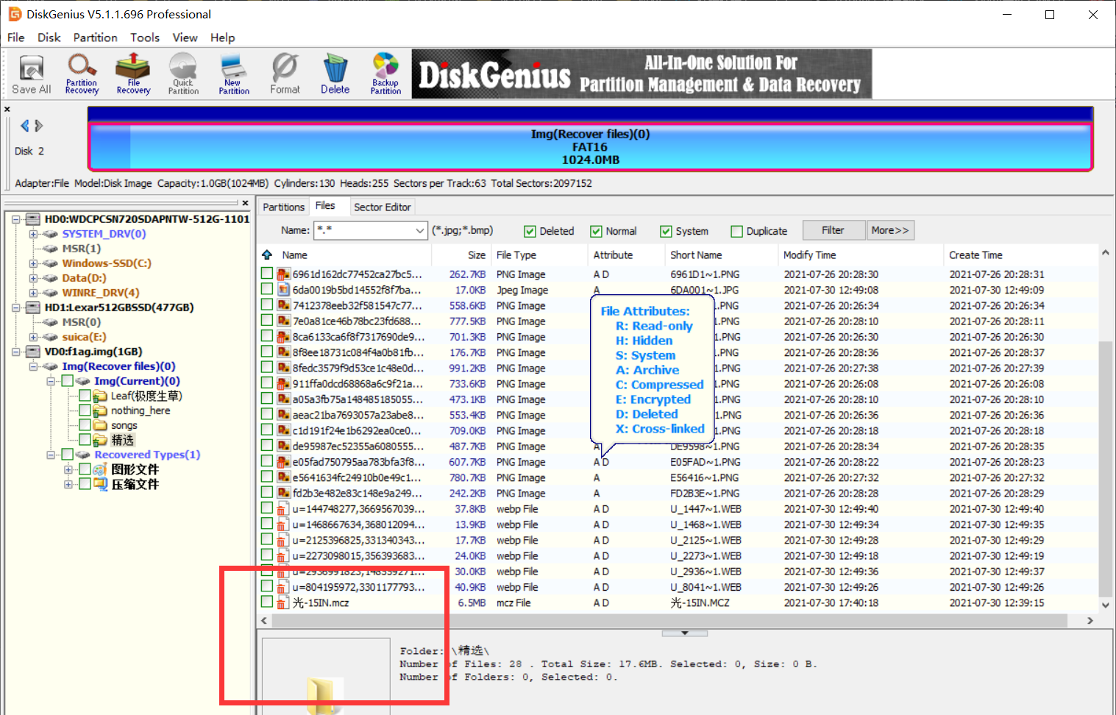Expand the Windows-SSD(C:) node
Image resolution: width=1116 pixels, height=715 pixels.
click(33, 263)
